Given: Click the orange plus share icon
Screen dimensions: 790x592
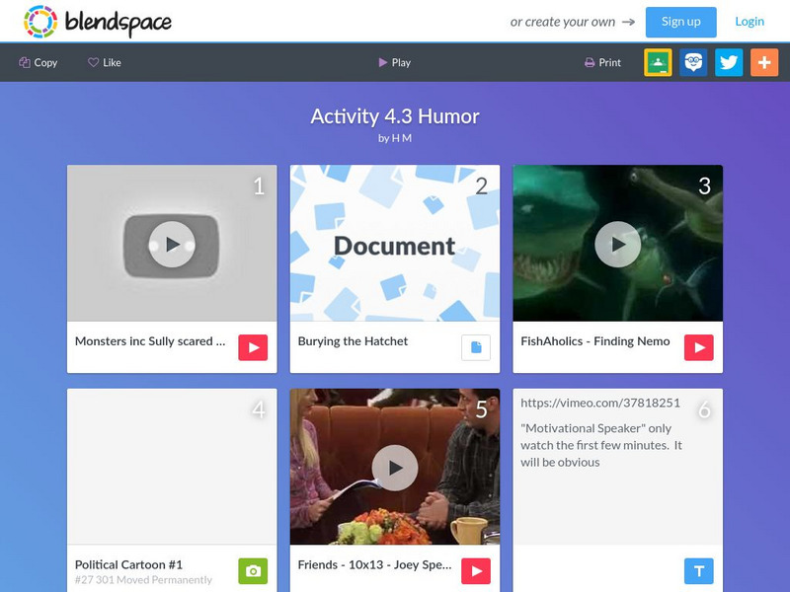Looking at the screenshot, I should 764,62.
